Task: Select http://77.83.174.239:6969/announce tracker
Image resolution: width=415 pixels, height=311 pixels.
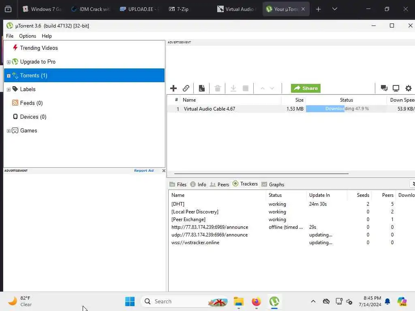Action: (291, 227)
